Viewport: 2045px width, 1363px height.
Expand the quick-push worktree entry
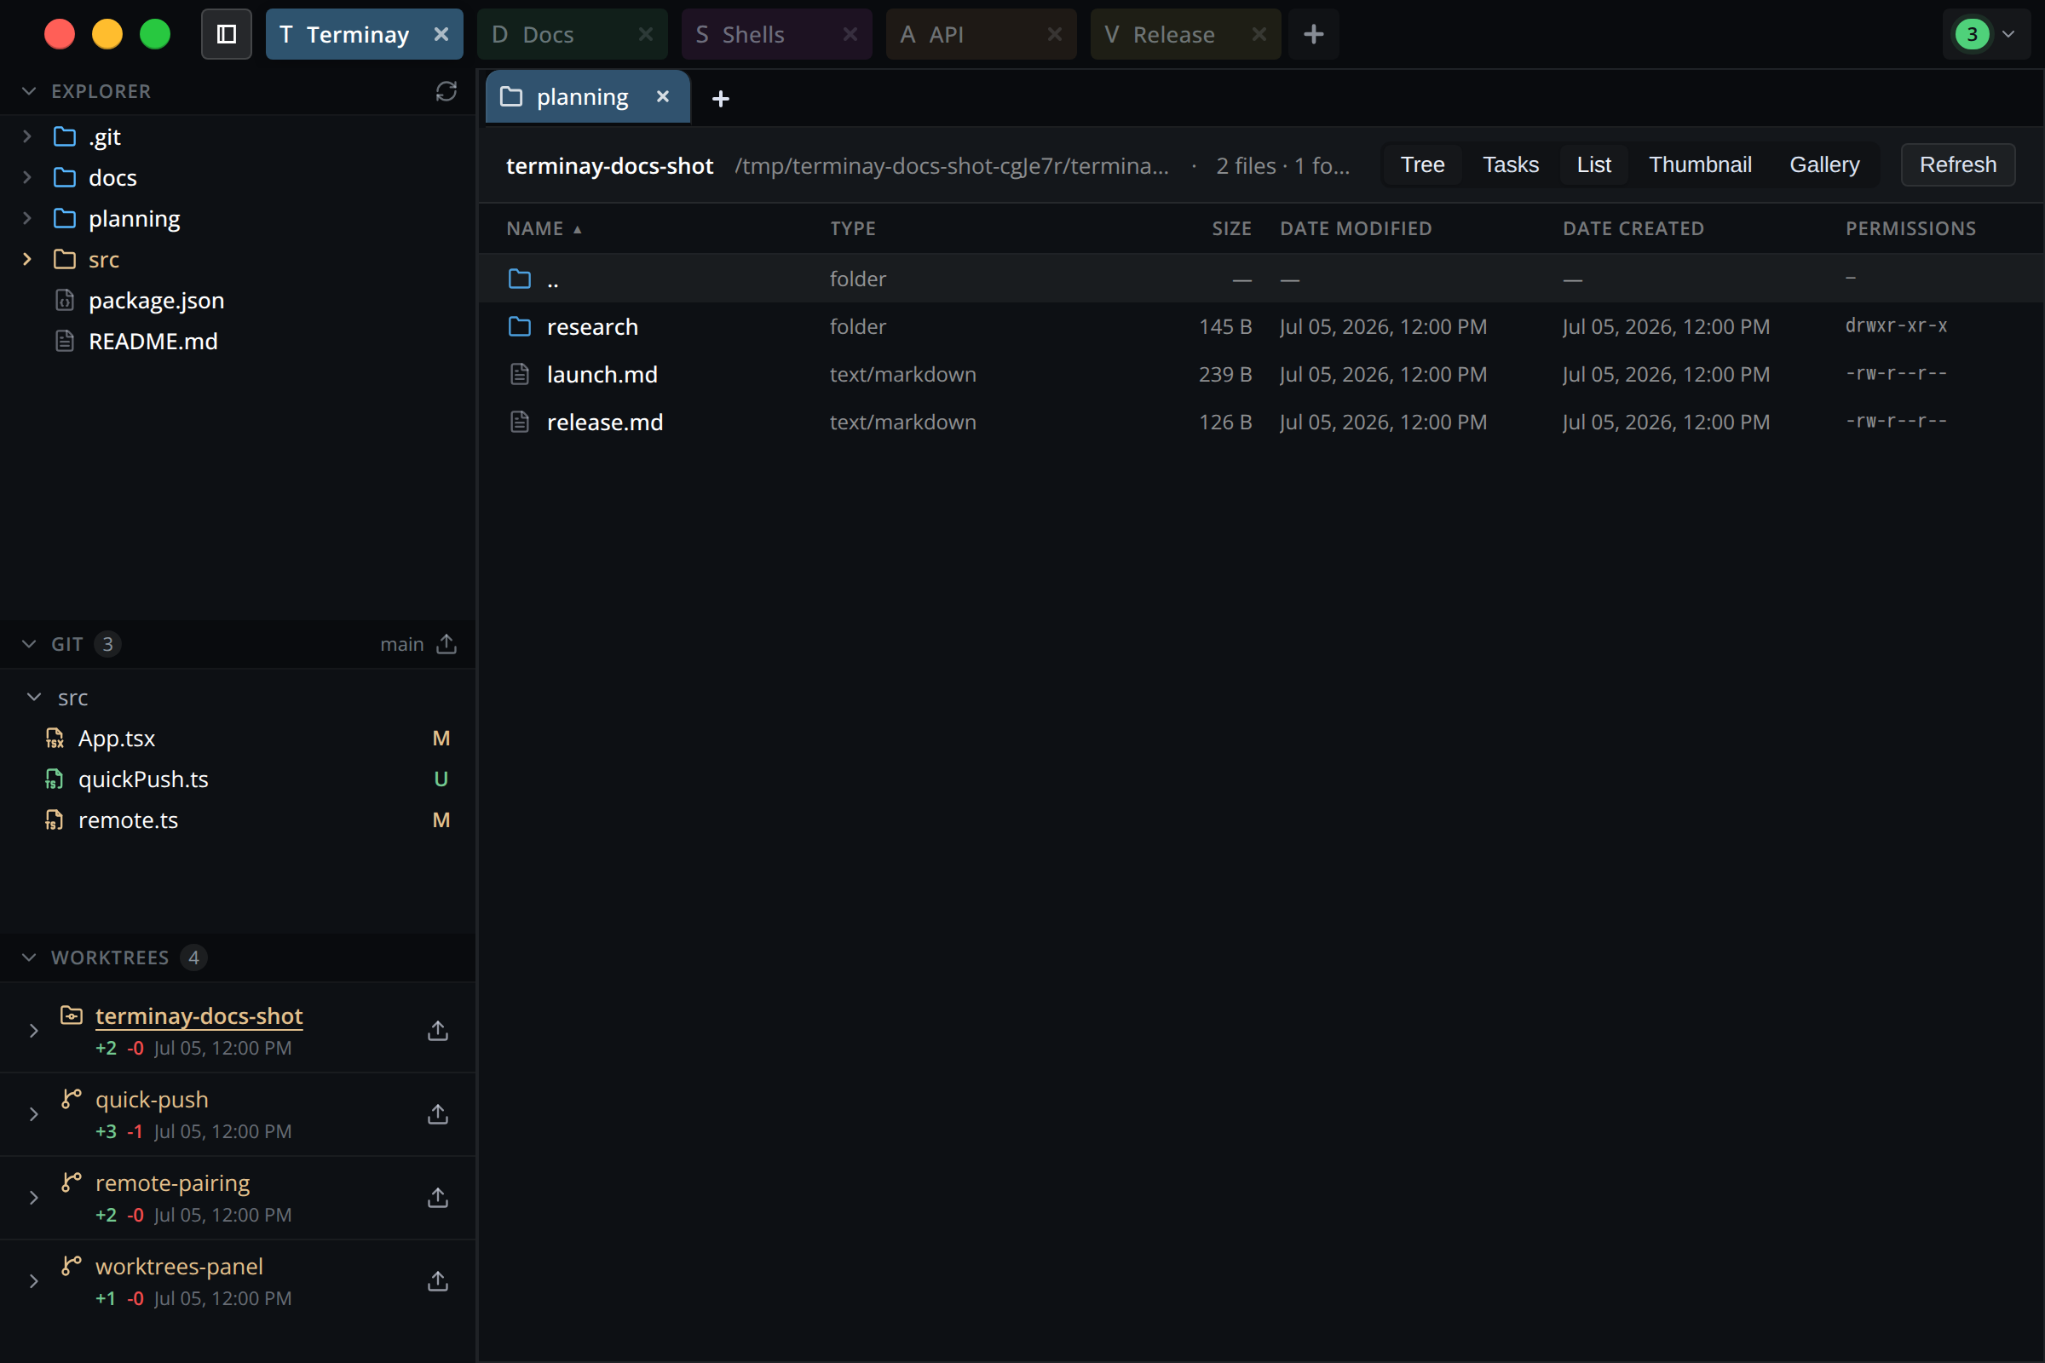pos(34,1114)
